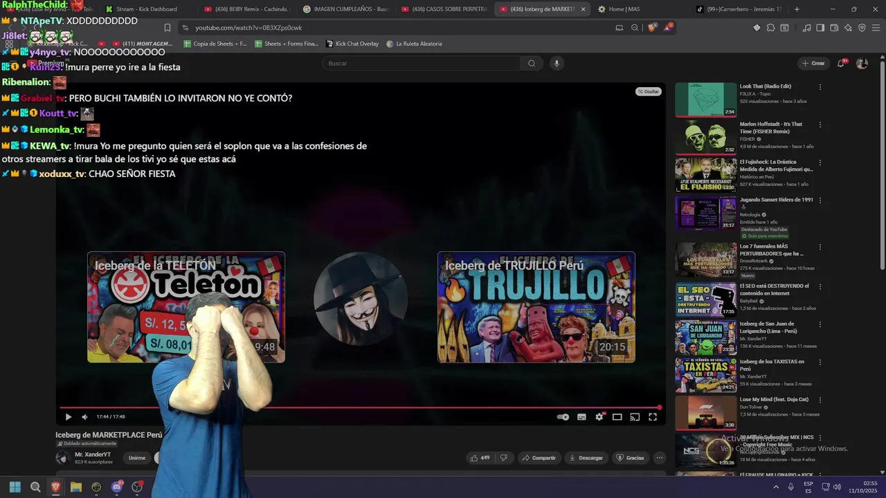
Task: Open options for Iceberg de los TAXISTAS video
Action: click(x=820, y=362)
